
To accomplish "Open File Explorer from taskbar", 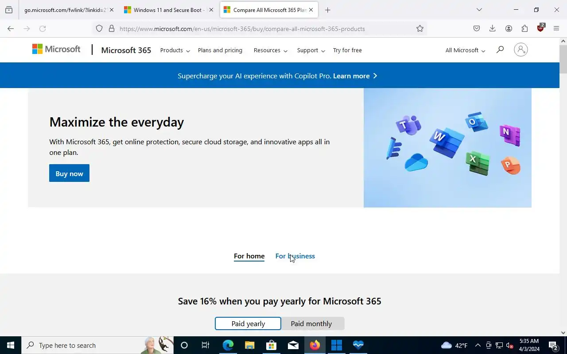I will coord(249,345).
